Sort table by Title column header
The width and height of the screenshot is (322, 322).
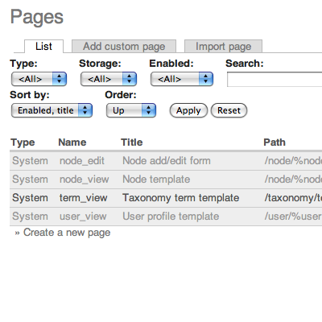132,142
